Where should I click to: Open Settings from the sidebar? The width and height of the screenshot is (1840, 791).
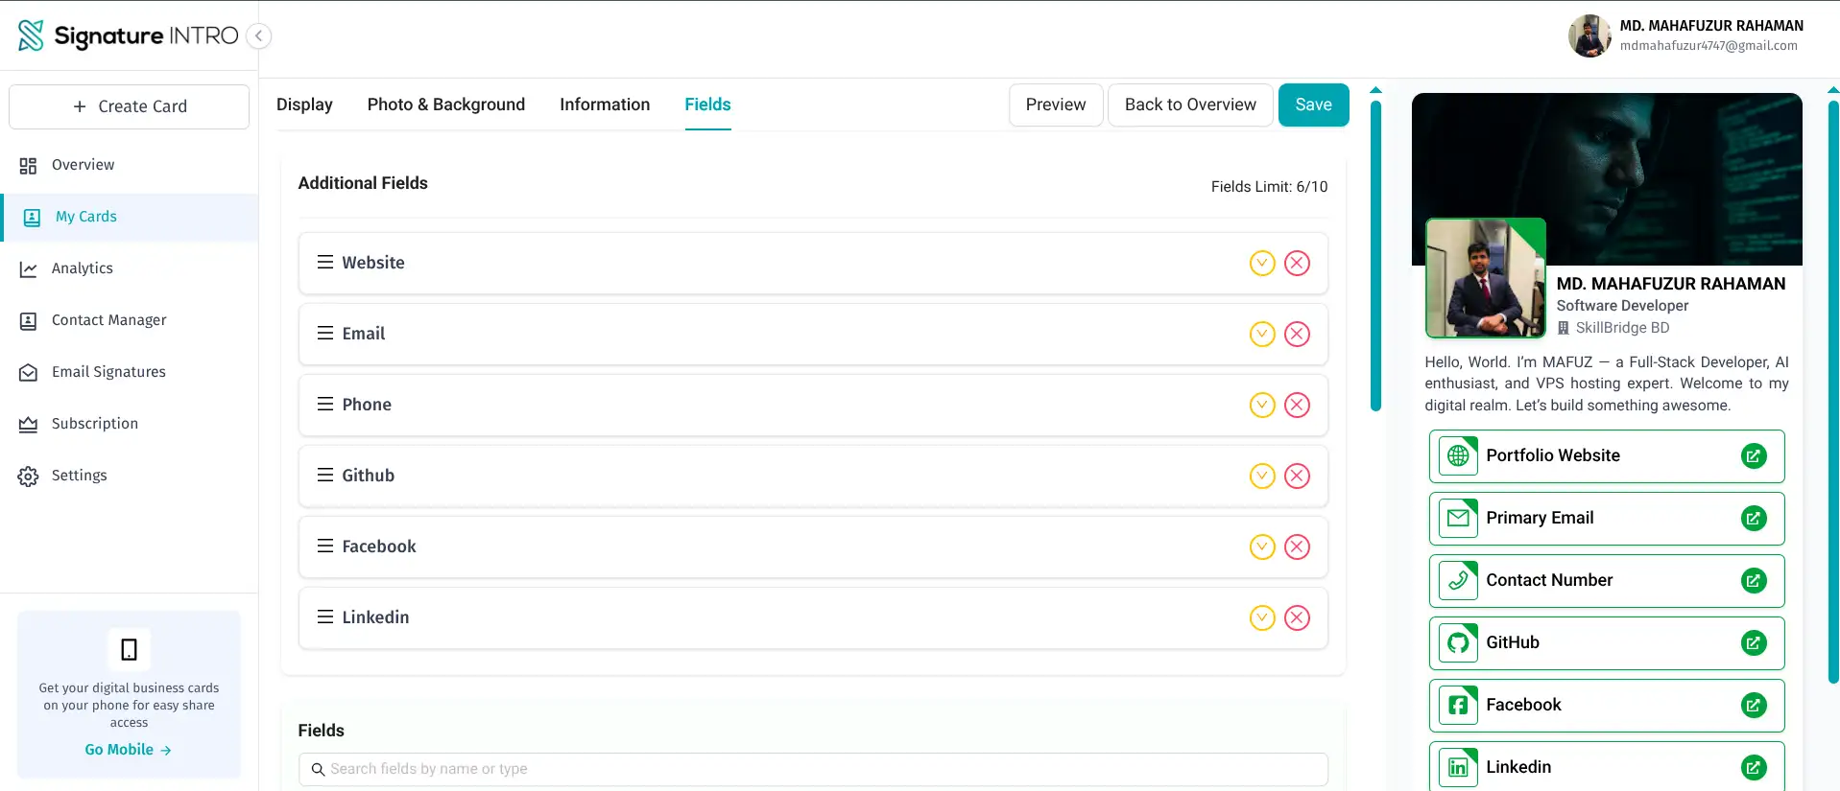pos(79,476)
